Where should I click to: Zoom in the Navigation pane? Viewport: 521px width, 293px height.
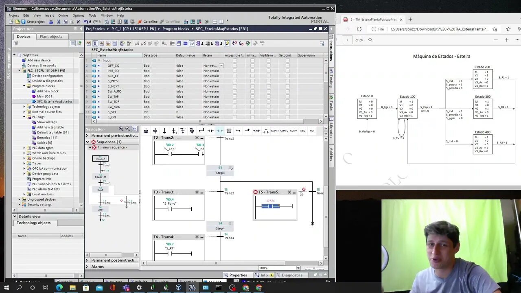pyautogui.click(x=121, y=129)
